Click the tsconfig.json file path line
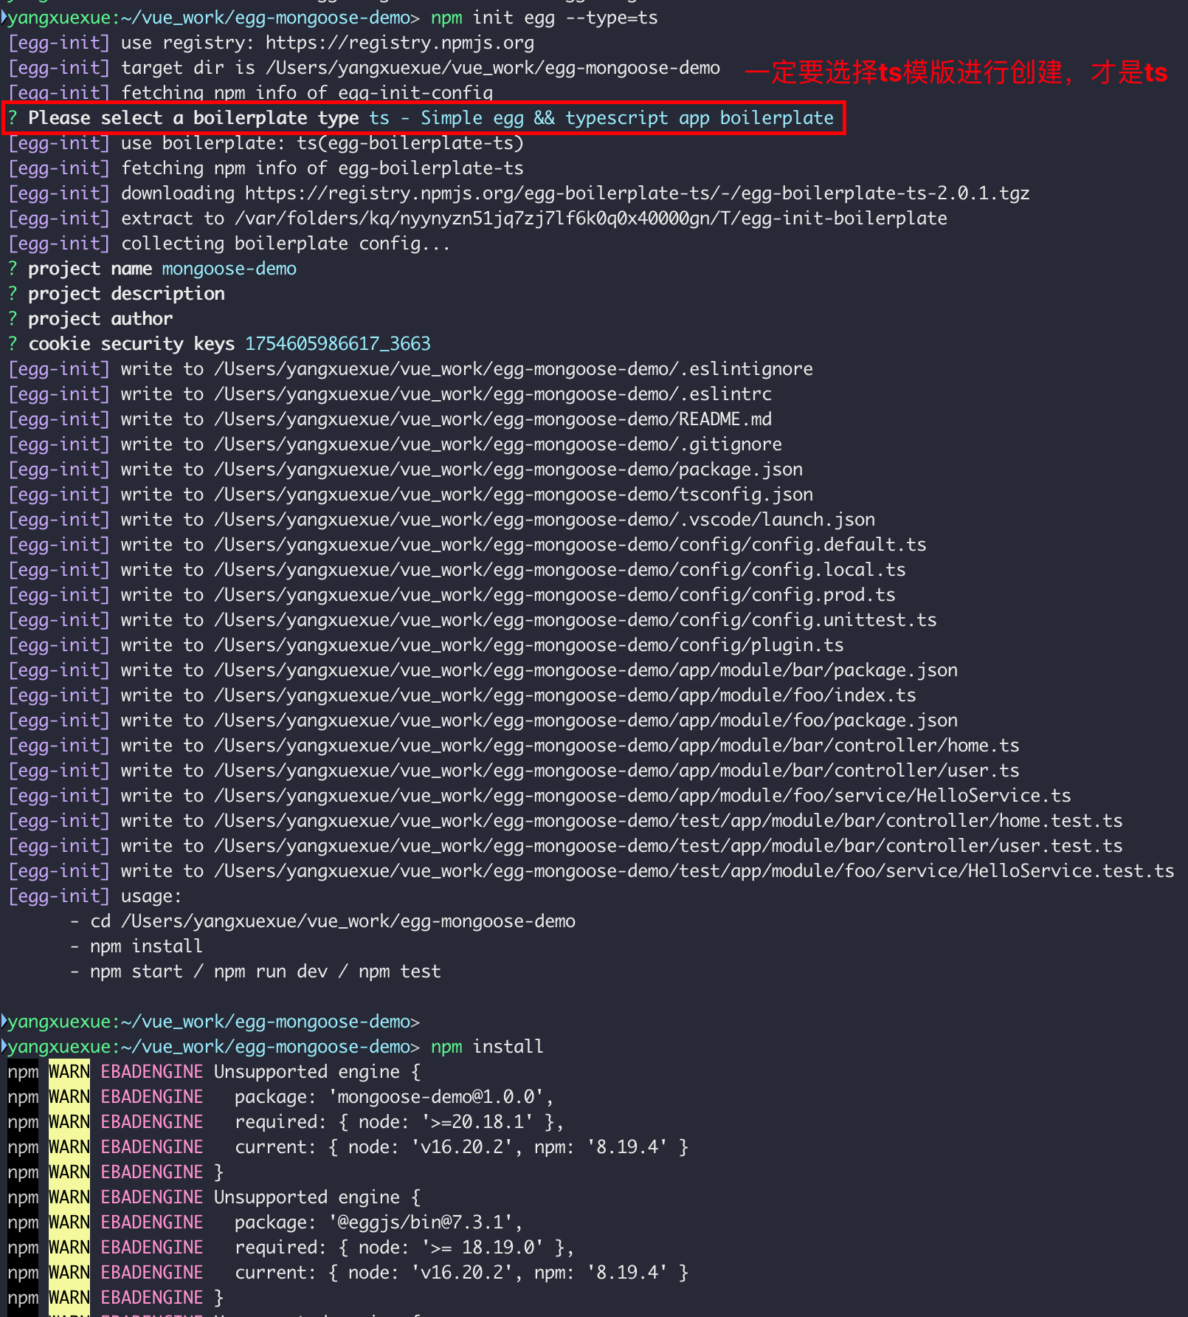Screen dimensions: 1188x1317 click(x=513, y=495)
